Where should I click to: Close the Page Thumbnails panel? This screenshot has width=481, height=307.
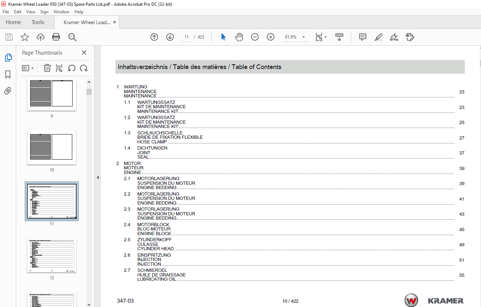point(84,52)
